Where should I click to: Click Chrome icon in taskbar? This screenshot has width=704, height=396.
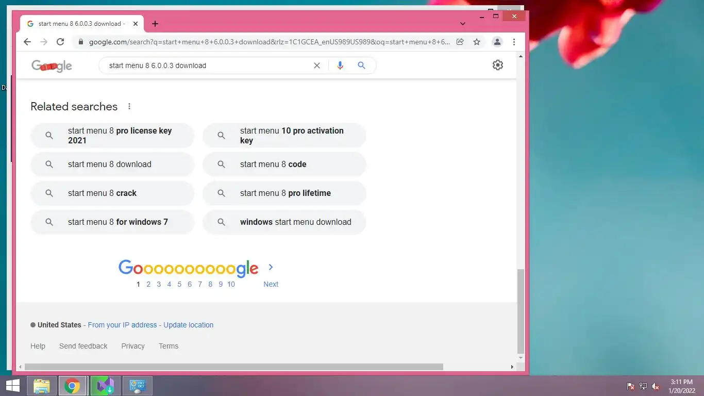click(72, 386)
